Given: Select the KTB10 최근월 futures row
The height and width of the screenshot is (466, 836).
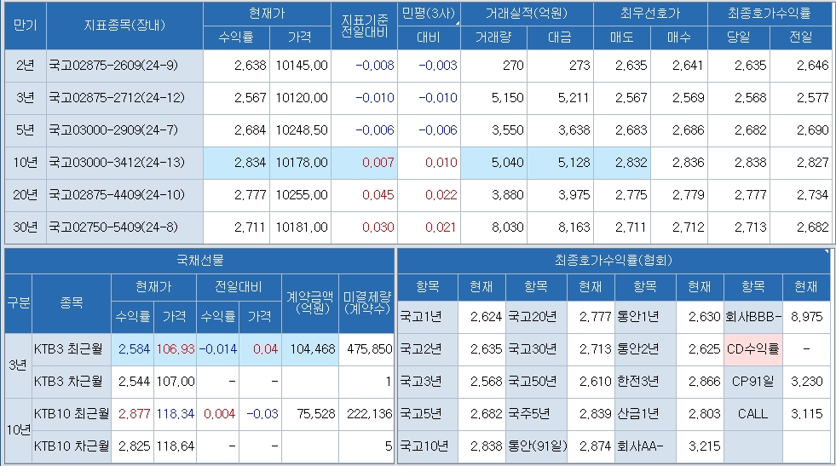Looking at the screenshot, I should click(213, 414).
